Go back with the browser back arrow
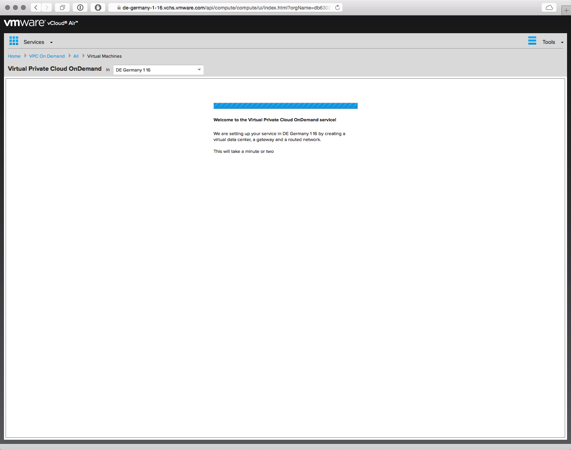 click(x=36, y=8)
